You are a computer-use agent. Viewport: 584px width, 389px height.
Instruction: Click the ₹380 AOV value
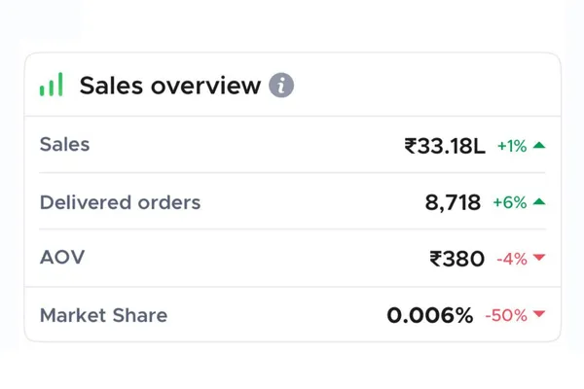pyautogui.click(x=457, y=259)
